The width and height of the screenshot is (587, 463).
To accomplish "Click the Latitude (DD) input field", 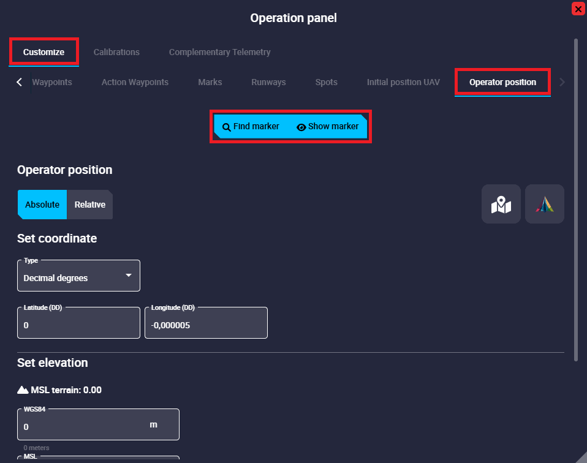I will [78, 325].
